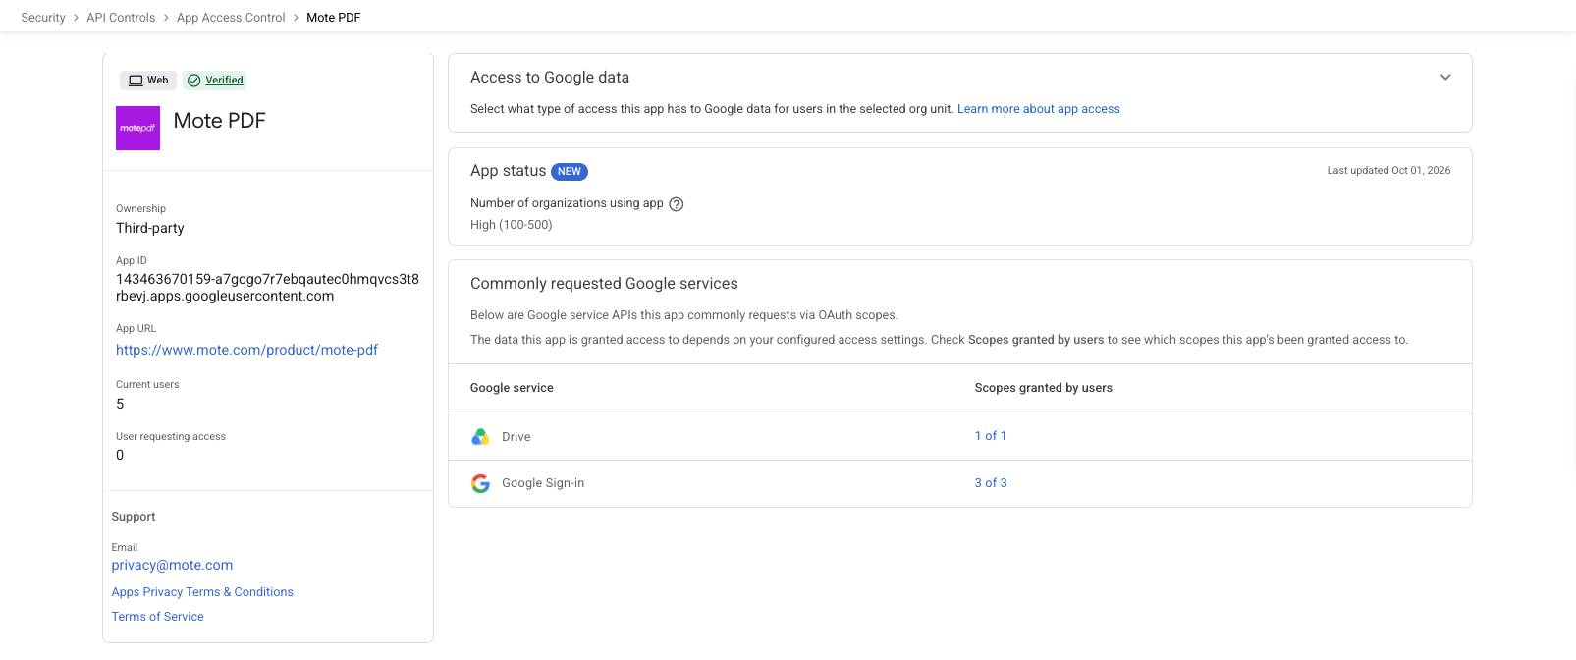Click the 'Third-party' ownership value

(150, 228)
